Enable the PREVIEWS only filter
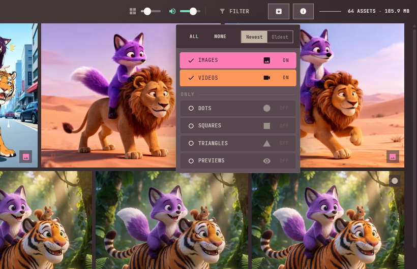The width and height of the screenshot is (417, 269). (238, 161)
